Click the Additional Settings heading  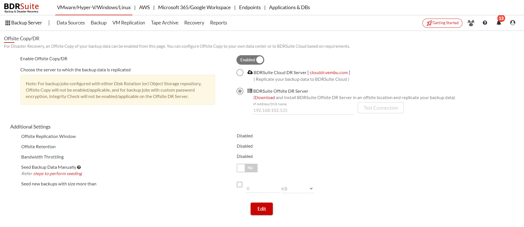(31, 127)
